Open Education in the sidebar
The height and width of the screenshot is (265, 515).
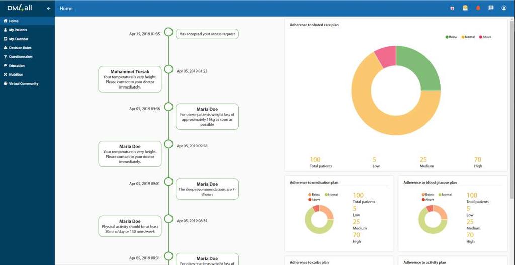(x=27, y=66)
